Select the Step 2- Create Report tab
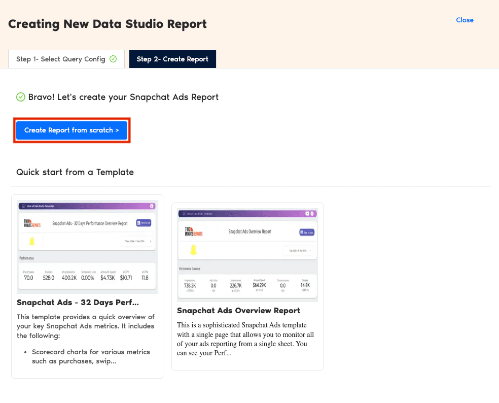499x403 pixels. [172, 59]
